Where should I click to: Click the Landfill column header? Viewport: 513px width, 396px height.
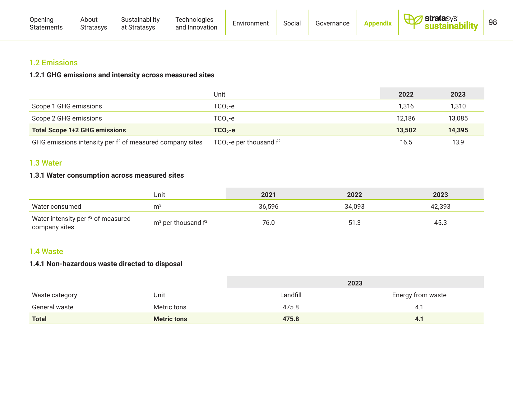click(291, 295)
